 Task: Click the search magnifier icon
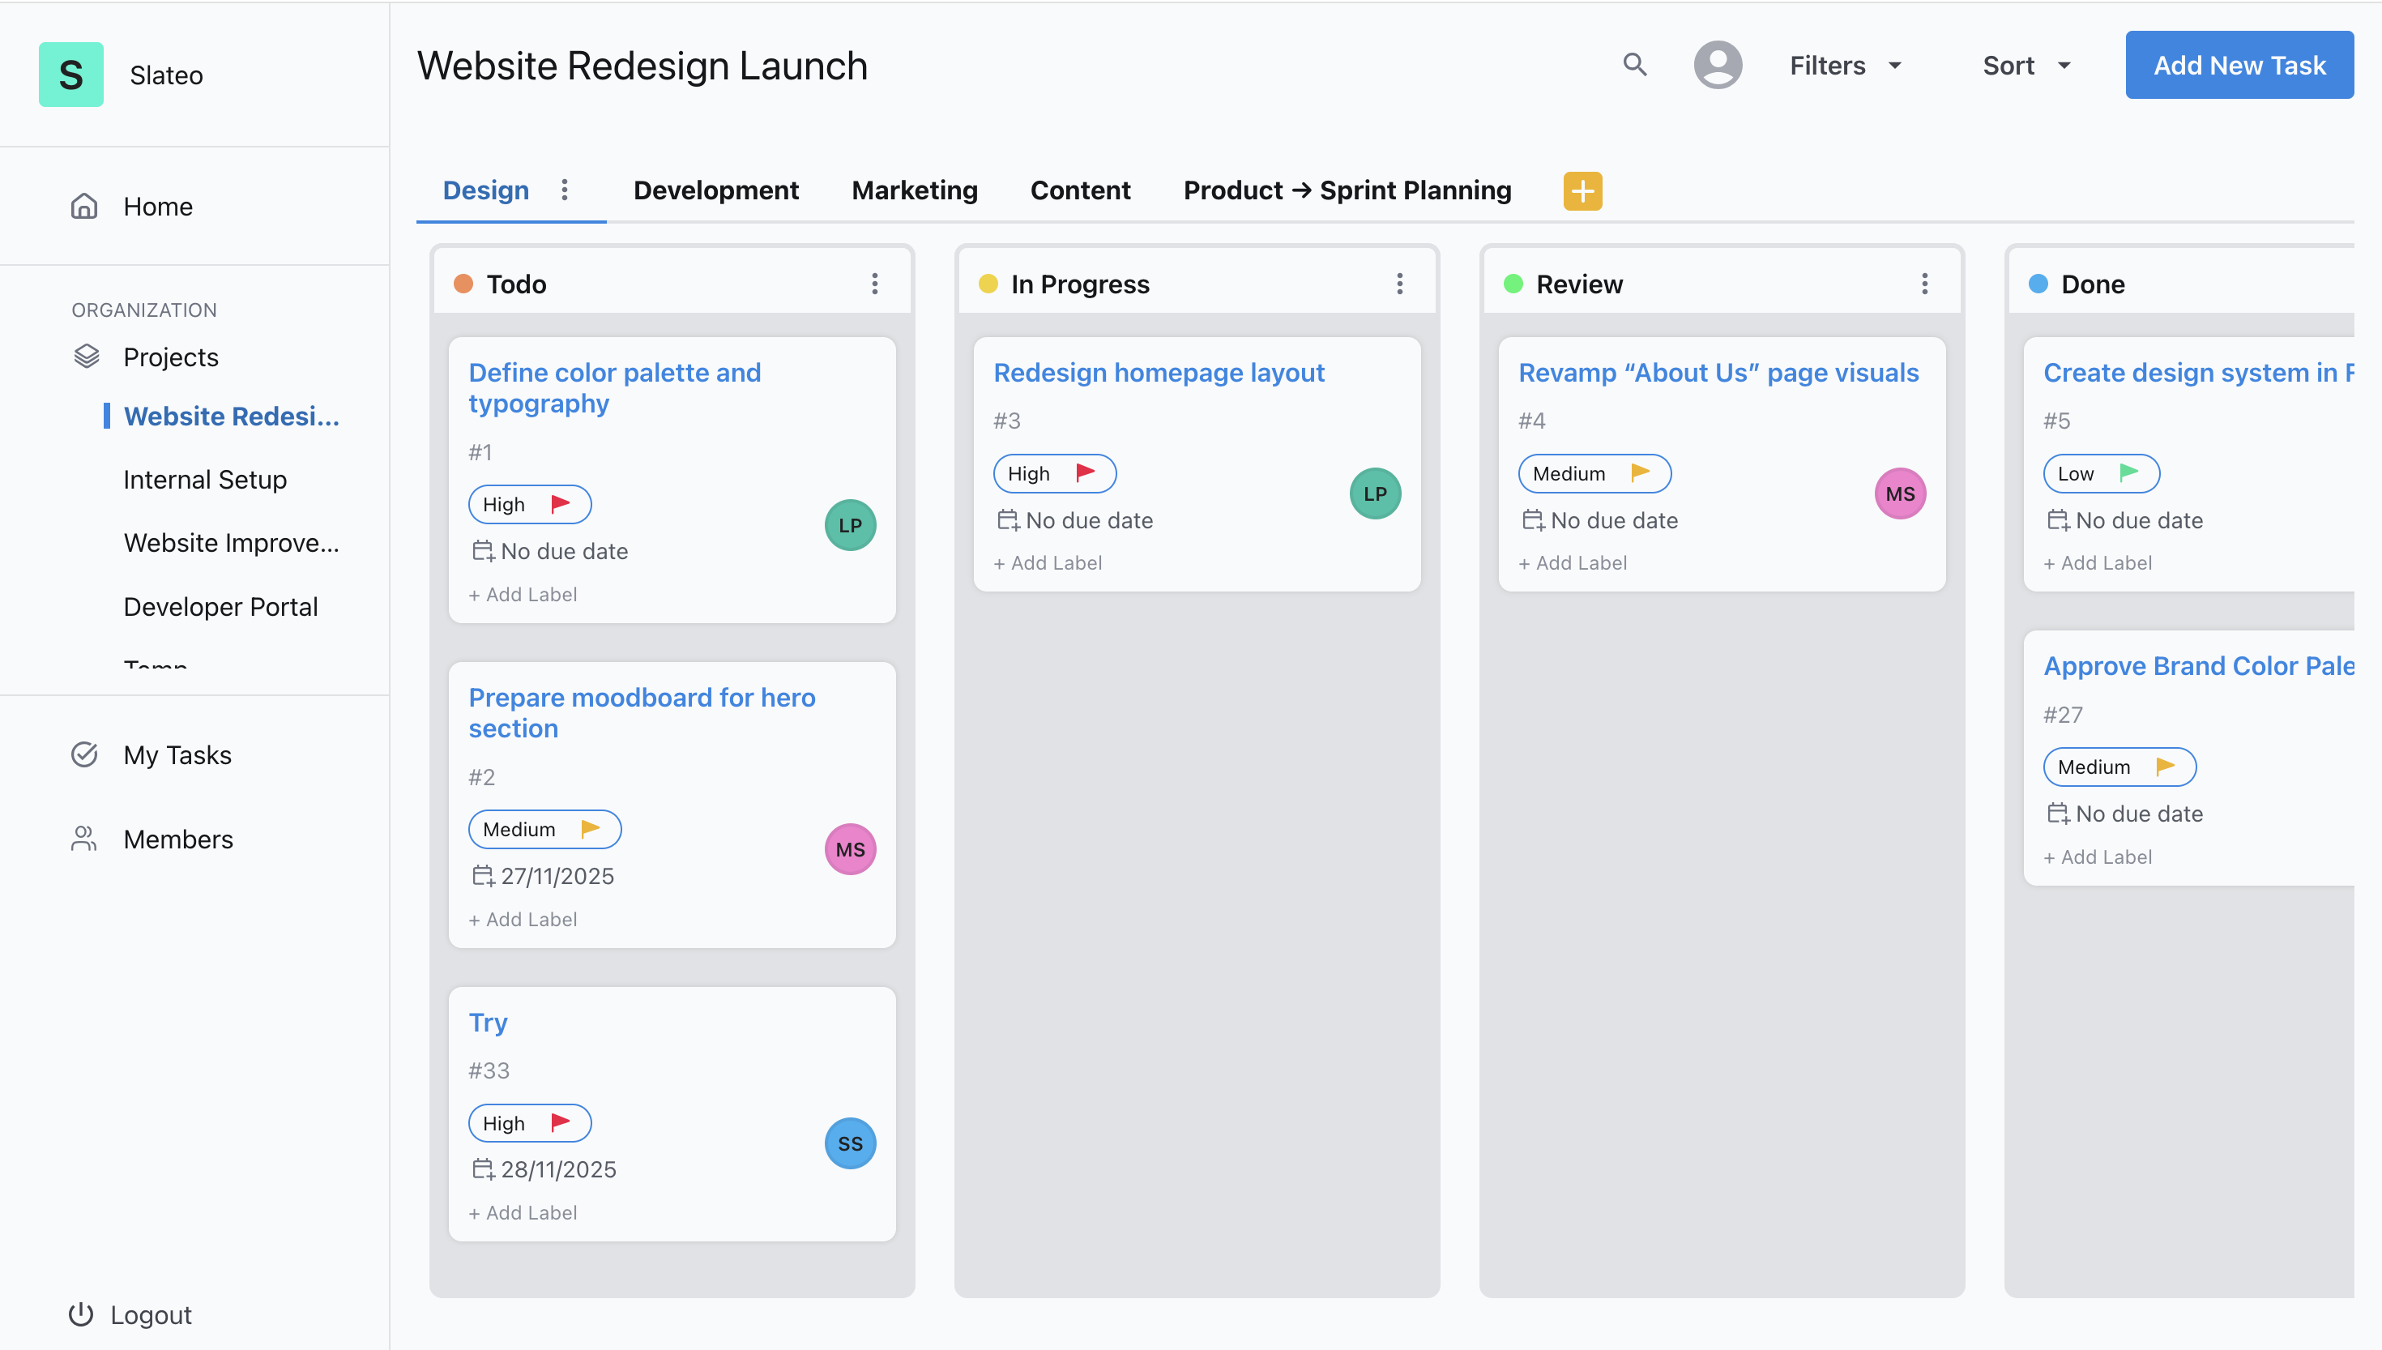pos(1634,65)
